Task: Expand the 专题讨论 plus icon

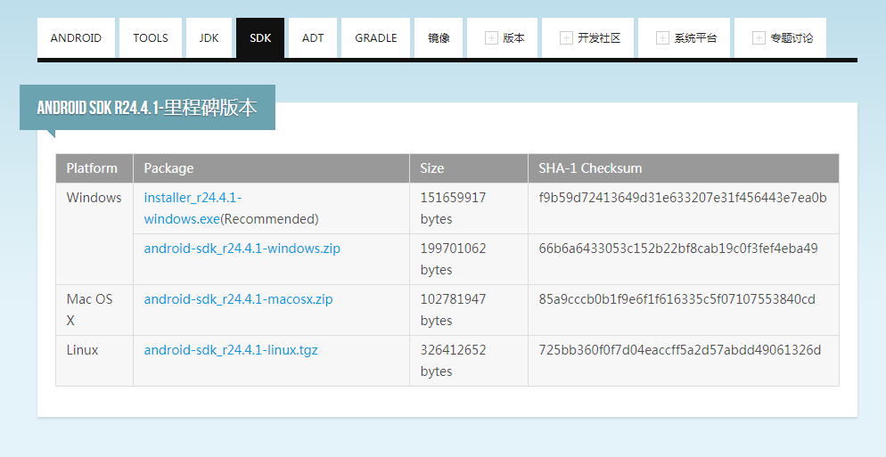Action: point(759,37)
